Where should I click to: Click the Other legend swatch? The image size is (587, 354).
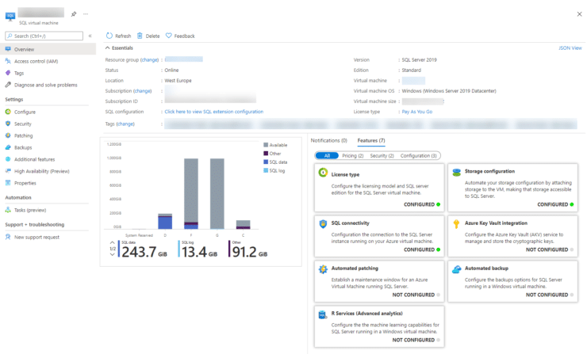coord(266,154)
